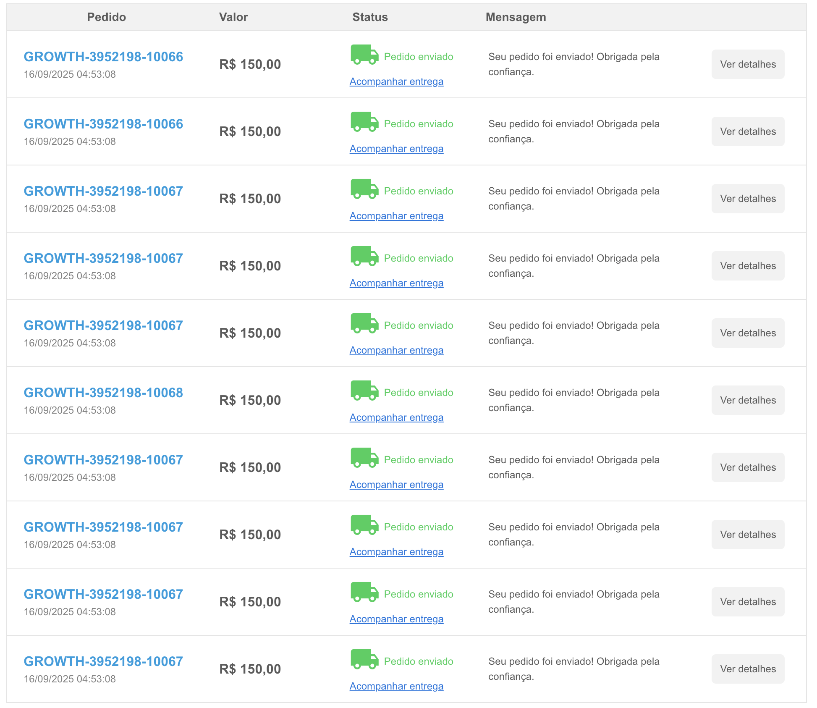Click the Valor column header
This screenshot has height=708, width=817.
coord(233,17)
